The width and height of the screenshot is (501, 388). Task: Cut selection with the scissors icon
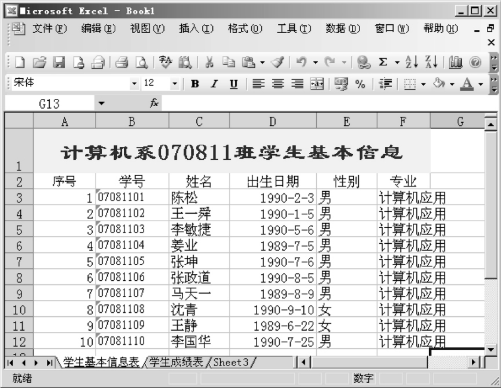pyautogui.click(x=209, y=62)
